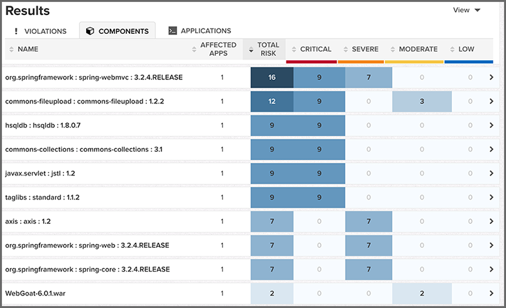Expand axis 1.2 row arrow

click(x=492, y=221)
